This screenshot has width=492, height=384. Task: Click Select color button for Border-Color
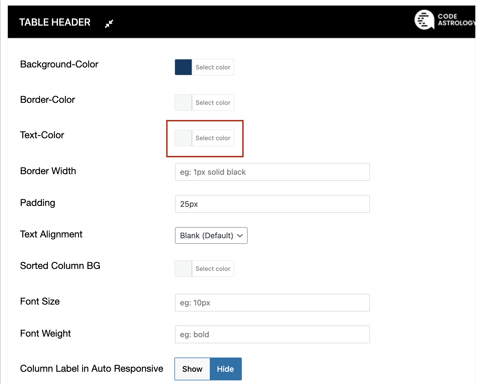[x=213, y=103]
